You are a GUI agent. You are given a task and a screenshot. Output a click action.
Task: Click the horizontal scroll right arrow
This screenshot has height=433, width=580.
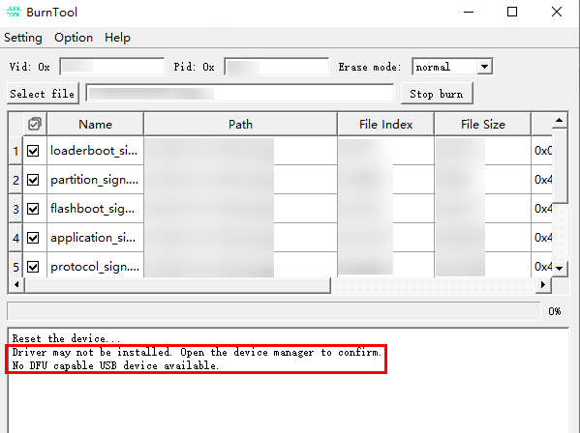pyautogui.click(x=543, y=284)
